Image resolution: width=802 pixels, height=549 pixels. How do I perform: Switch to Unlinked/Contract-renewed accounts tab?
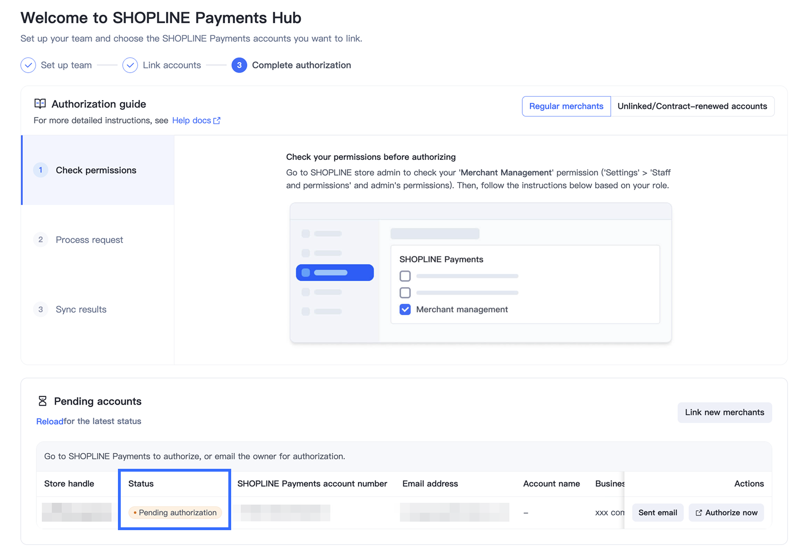tap(692, 106)
